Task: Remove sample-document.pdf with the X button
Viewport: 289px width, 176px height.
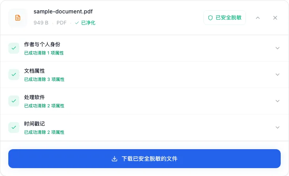Action: [275, 18]
